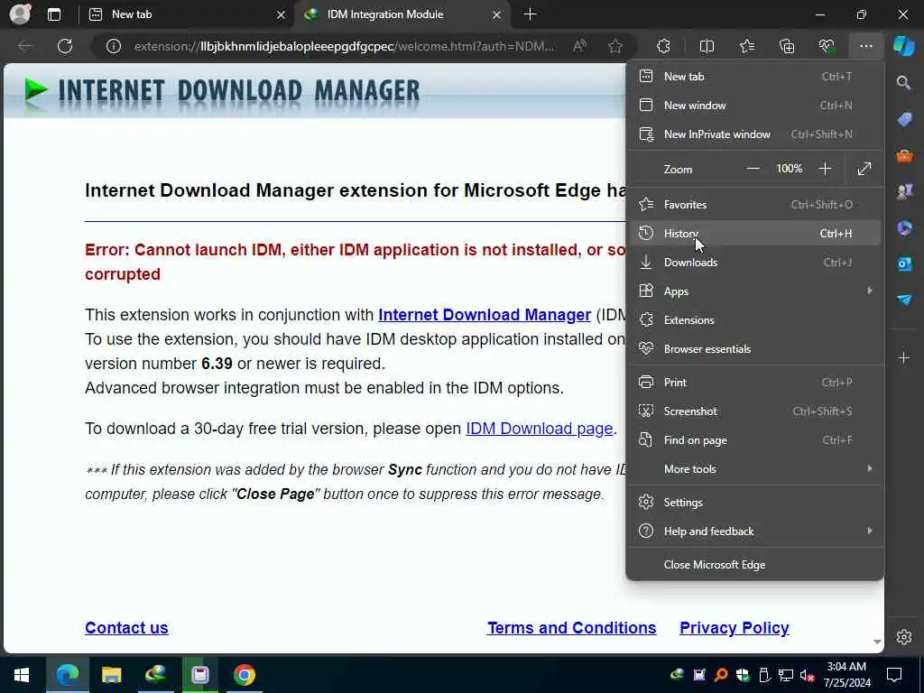
Task: Toggle the Split screen icon
Action: point(707,46)
